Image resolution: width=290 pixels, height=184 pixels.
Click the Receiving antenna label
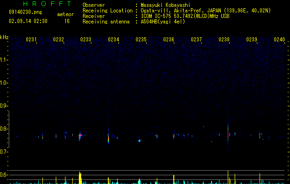click(106, 22)
